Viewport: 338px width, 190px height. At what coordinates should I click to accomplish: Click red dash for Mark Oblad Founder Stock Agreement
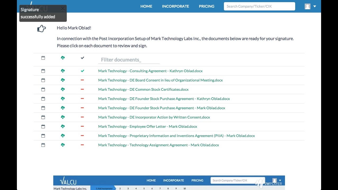click(x=82, y=108)
